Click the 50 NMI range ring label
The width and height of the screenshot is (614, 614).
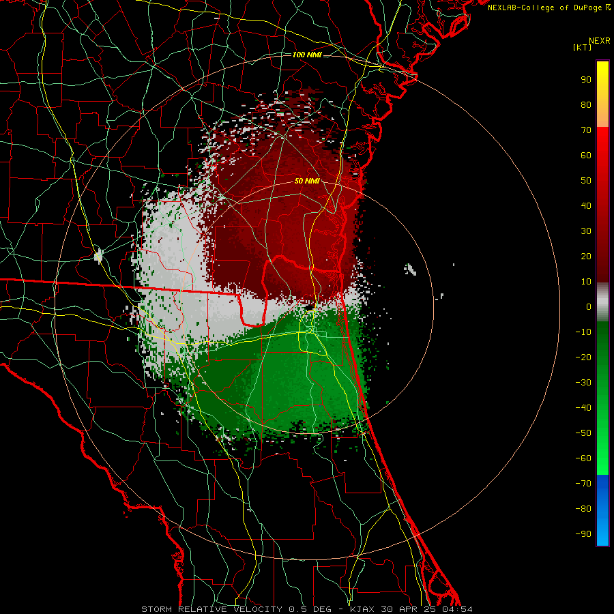[x=307, y=181]
